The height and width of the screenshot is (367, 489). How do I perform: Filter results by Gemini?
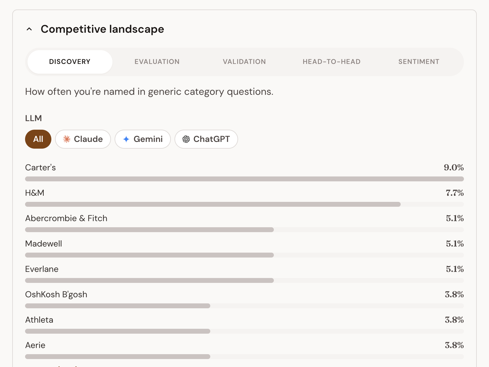click(143, 139)
